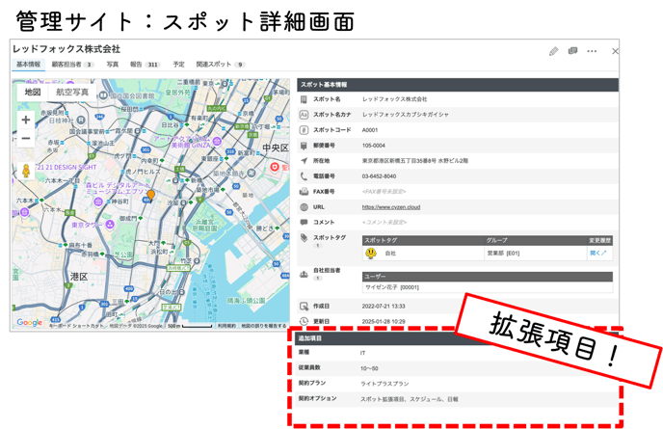Click the fax icon beside FAX番号
This screenshot has width=663, height=429.
coord(304,192)
